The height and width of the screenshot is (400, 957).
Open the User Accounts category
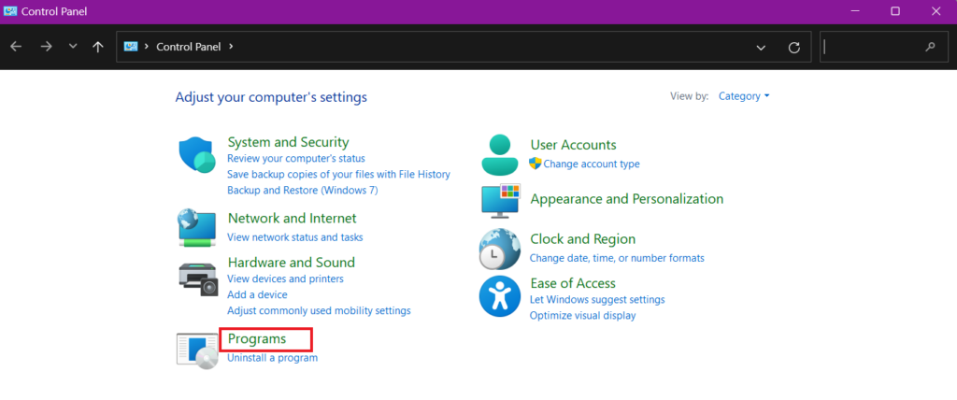click(x=573, y=145)
